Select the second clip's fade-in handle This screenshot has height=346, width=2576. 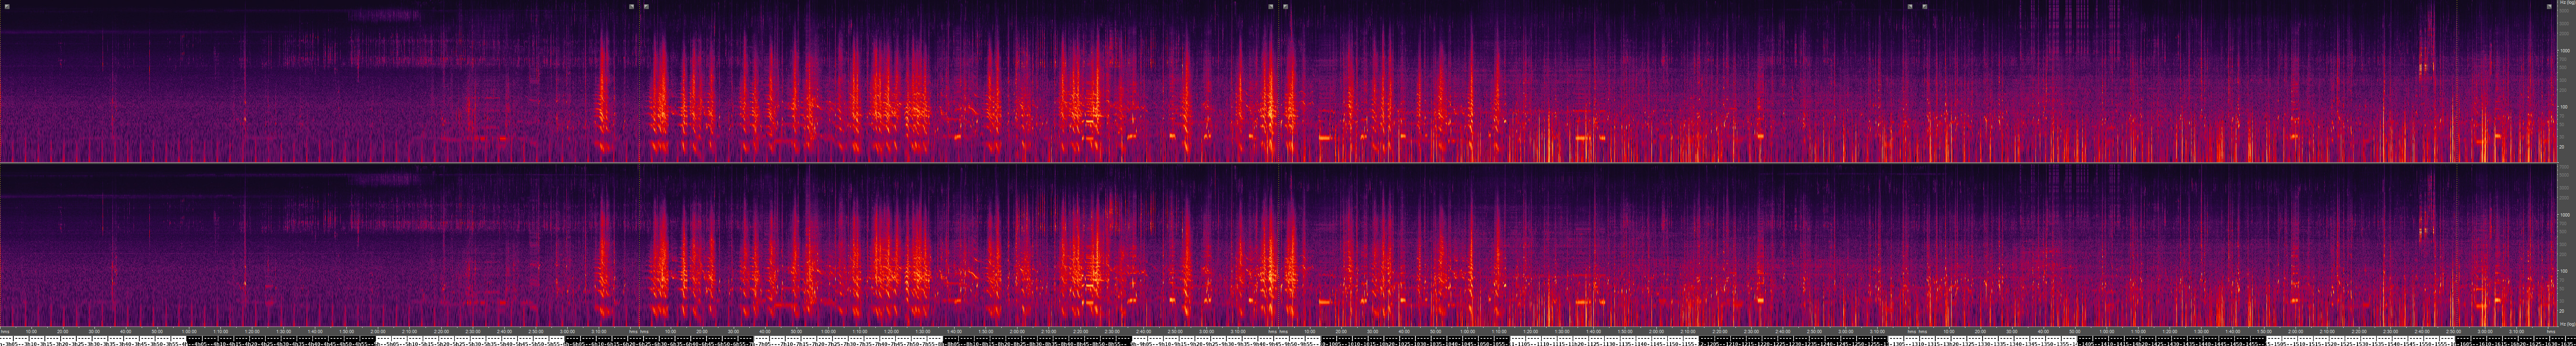pos(646,6)
